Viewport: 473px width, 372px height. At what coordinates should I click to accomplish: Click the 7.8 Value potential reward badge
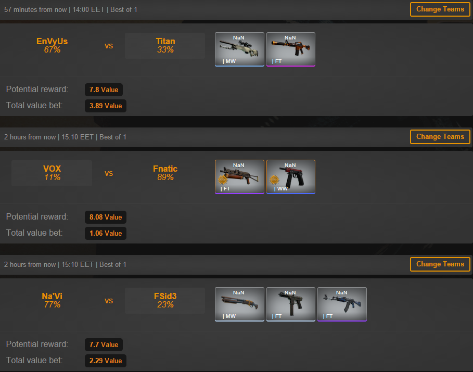pos(104,89)
